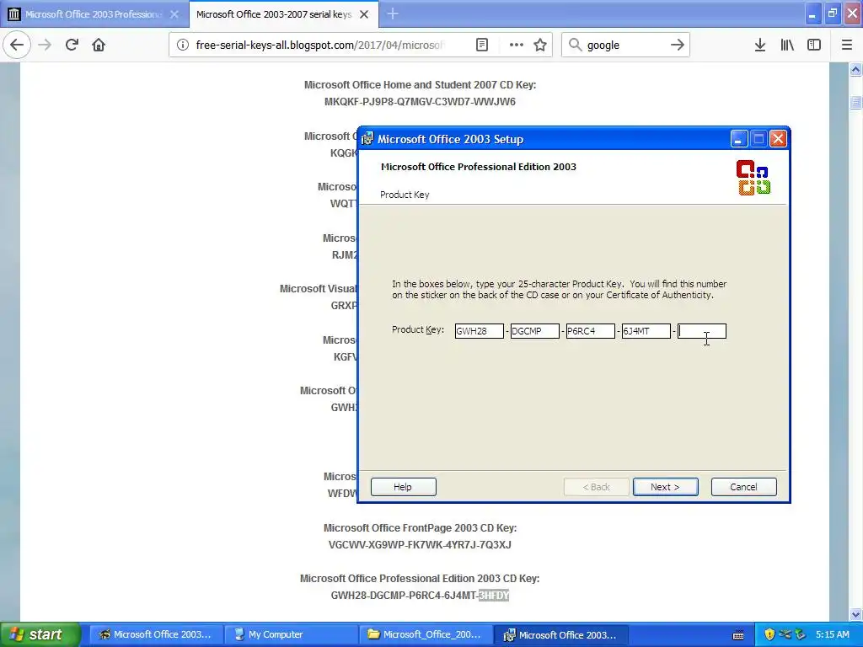Open the Firefox hamburger menu
This screenshot has width=863, height=647.
click(x=847, y=45)
